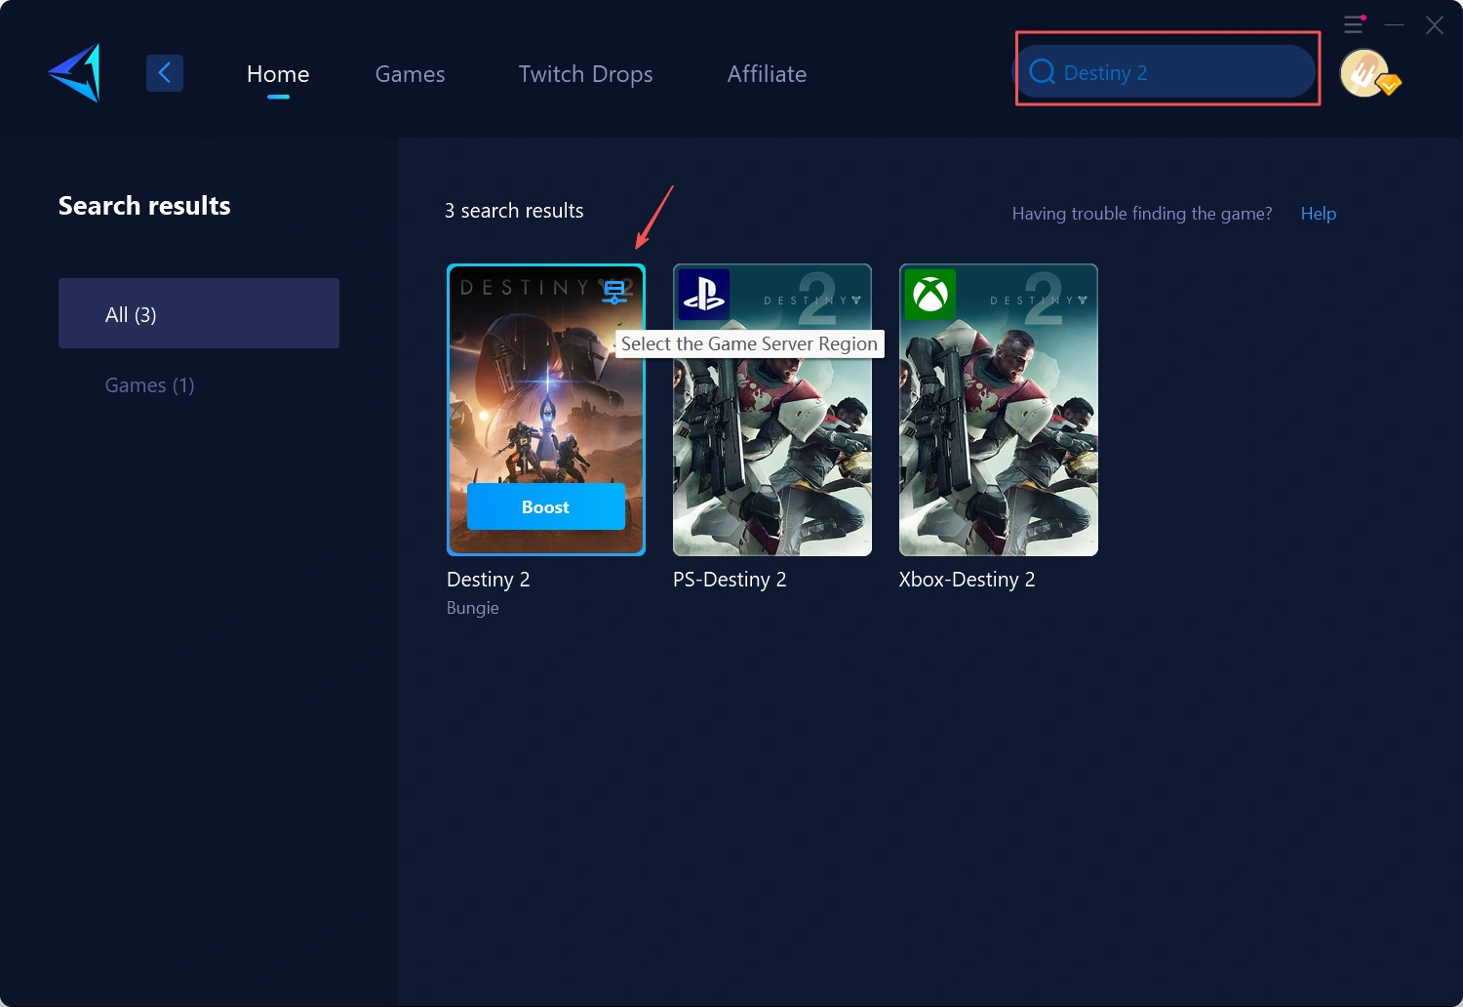This screenshot has height=1007, width=1463.
Task: Return to the Home tab
Action: coord(278,73)
